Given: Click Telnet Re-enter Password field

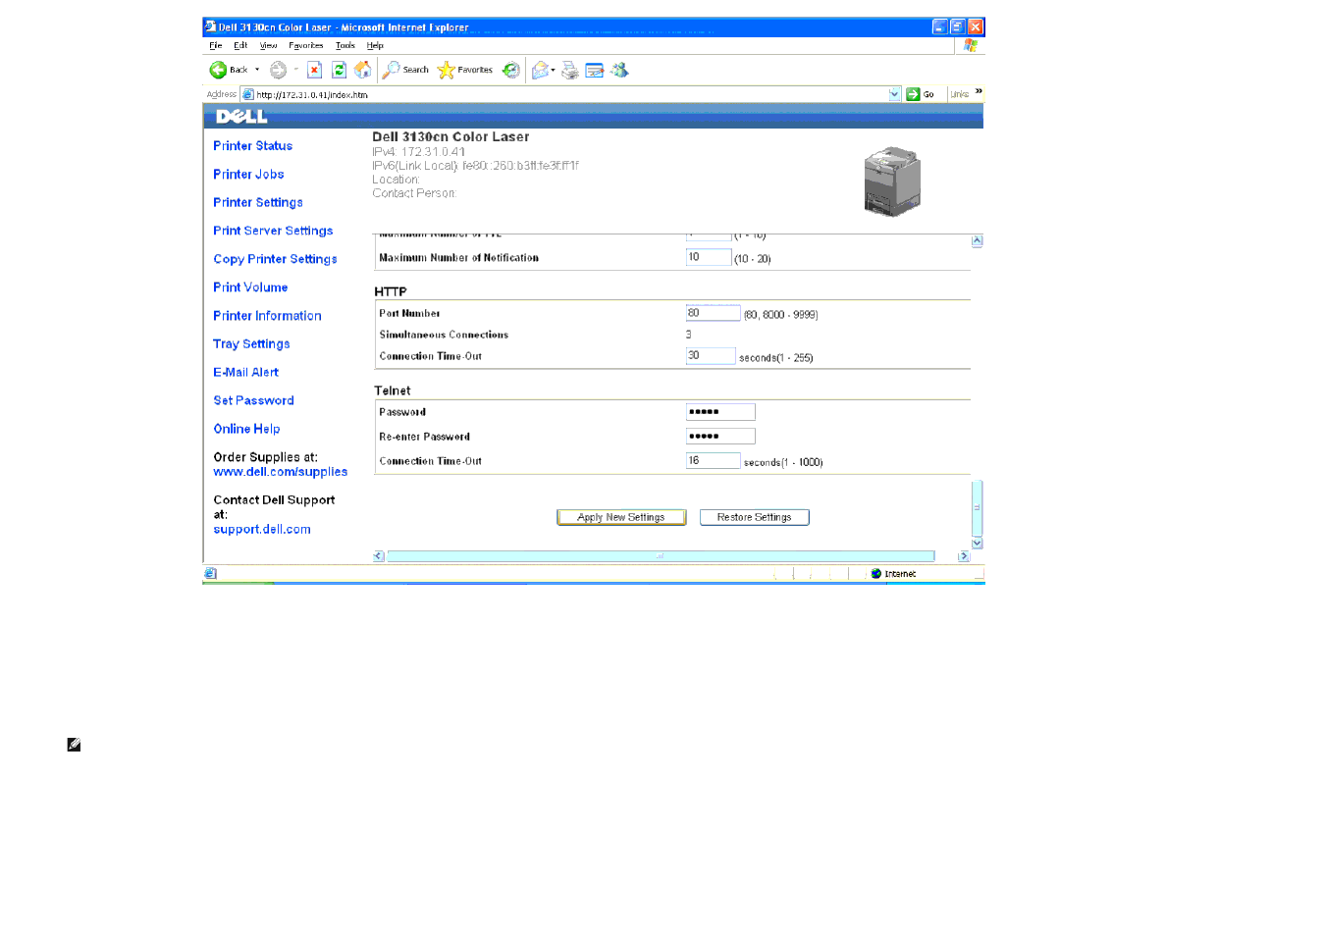Looking at the screenshot, I should [720, 437].
